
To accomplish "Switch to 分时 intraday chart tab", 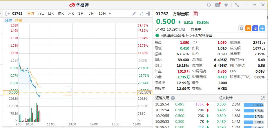I will pos(30,14).
